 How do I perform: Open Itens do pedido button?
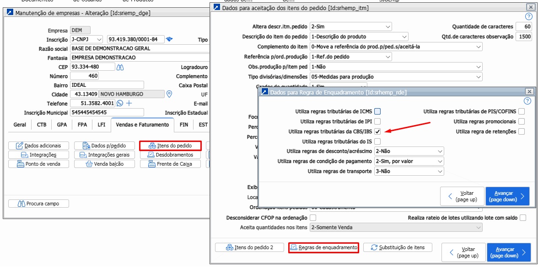click(x=171, y=146)
